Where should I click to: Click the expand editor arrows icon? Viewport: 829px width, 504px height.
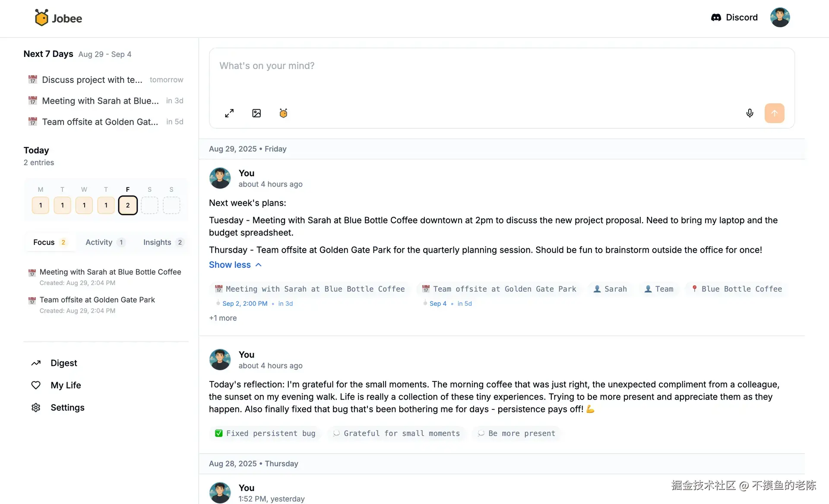click(229, 113)
